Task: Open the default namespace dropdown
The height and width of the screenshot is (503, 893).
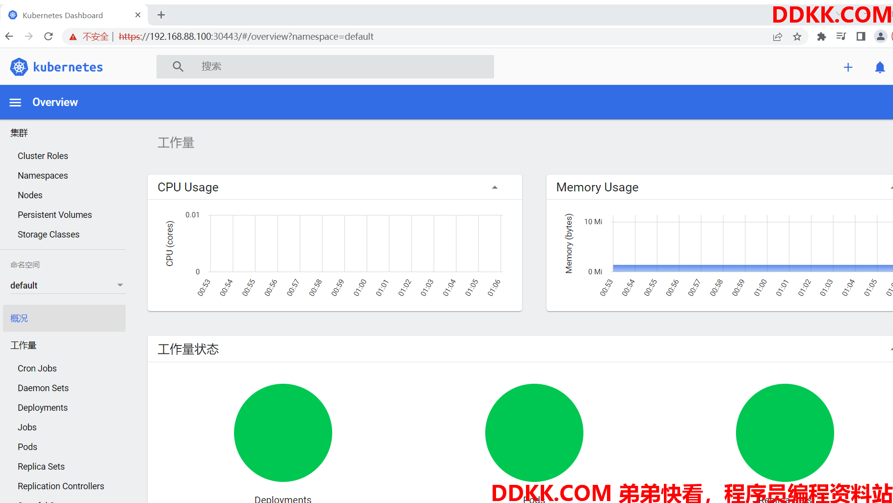Action: 67,285
